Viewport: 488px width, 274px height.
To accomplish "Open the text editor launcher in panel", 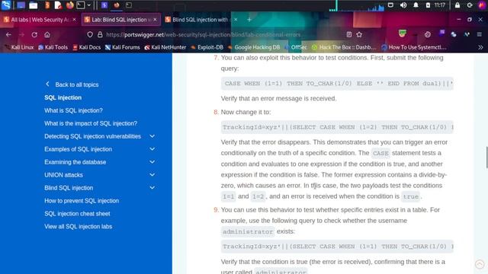I will click(x=58, y=5).
